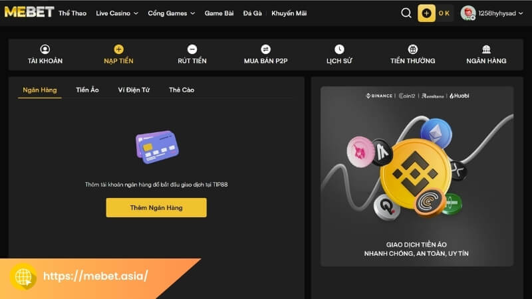Open the Khuyến Mãi menu link

tap(289, 13)
